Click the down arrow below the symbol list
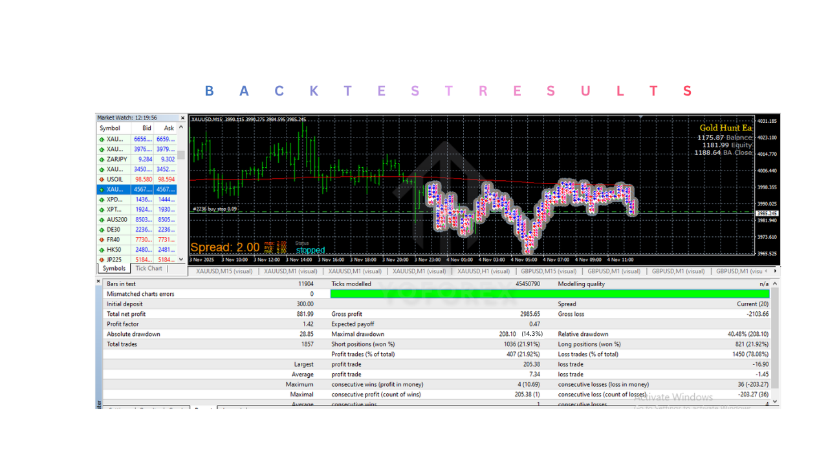This screenshot has height=465, width=828. point(182,260)
